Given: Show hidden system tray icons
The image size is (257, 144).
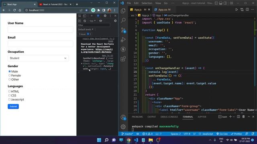Looking at the screenshot, I should click(210, 140).
